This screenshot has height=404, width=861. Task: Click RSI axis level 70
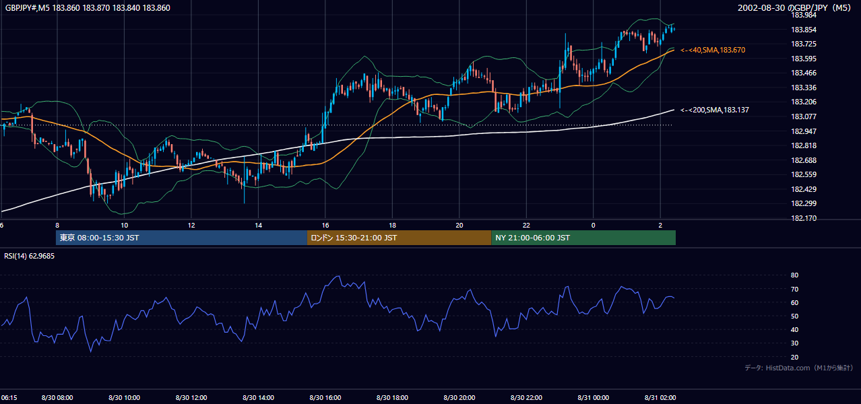coord(795,289)
